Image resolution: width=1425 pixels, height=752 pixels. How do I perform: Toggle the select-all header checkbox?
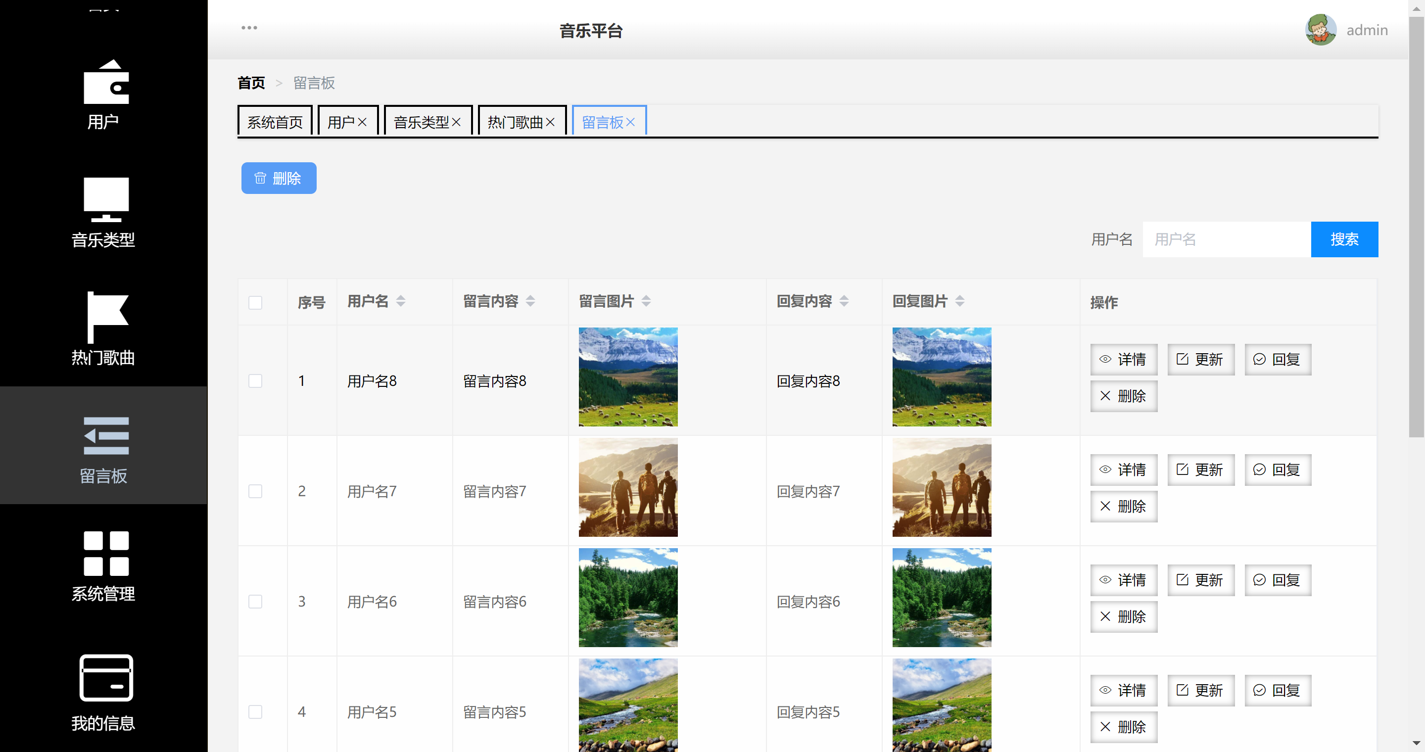tap(255, 302)
